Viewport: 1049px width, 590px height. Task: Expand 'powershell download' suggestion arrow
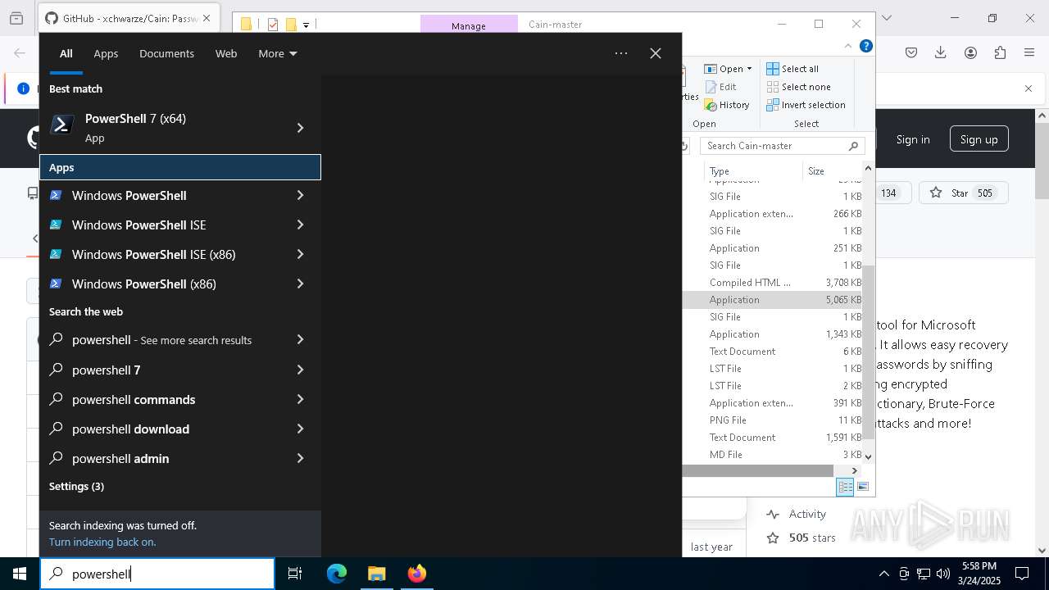click(x=300, y=429)
